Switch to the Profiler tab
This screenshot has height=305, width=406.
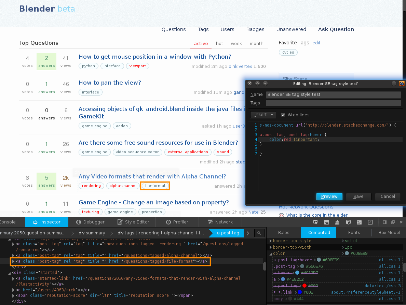pos(177,222)
